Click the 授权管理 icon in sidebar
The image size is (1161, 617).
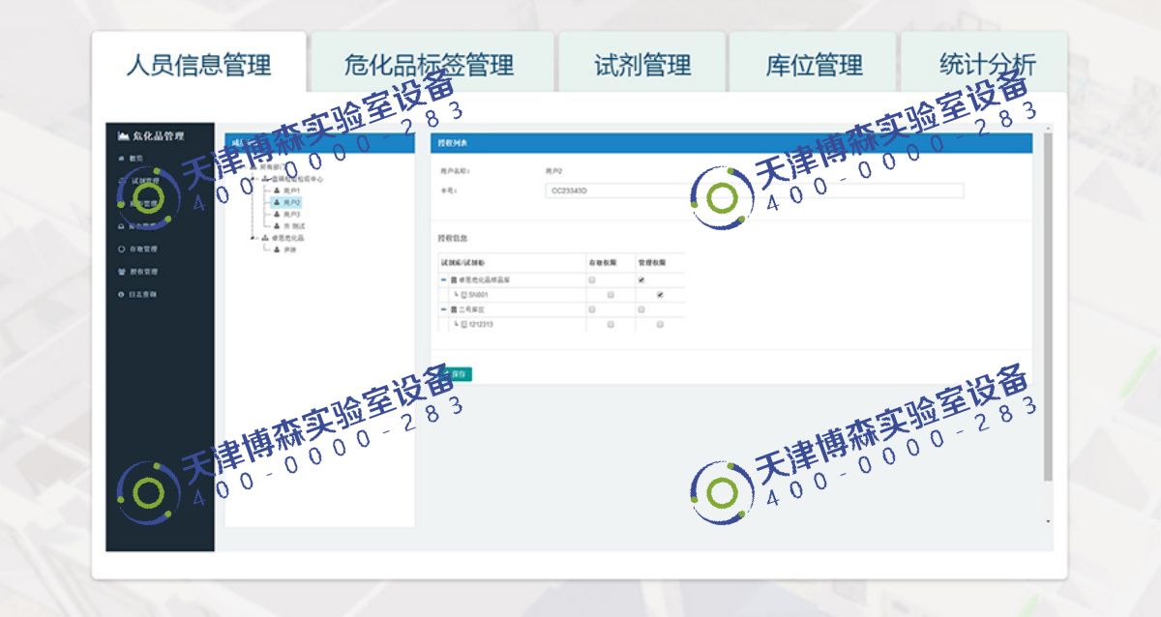(x=121, y=272)
